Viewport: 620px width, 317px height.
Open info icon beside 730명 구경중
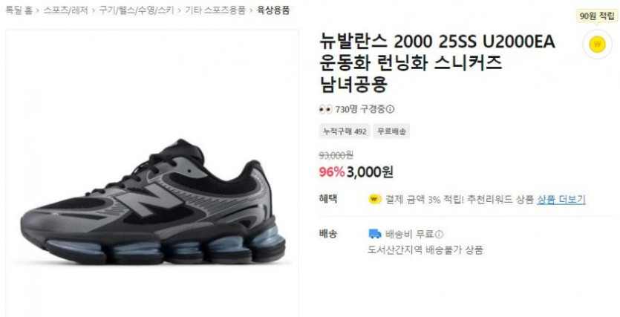(x=391, y=109)
